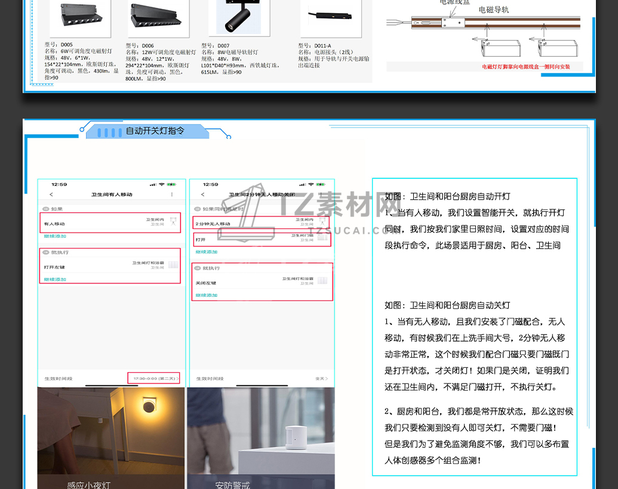618x489 pixels.
Task: Click heading 如图：卫生间和阳台厨房自动关灯
Action: pos(447,305)
